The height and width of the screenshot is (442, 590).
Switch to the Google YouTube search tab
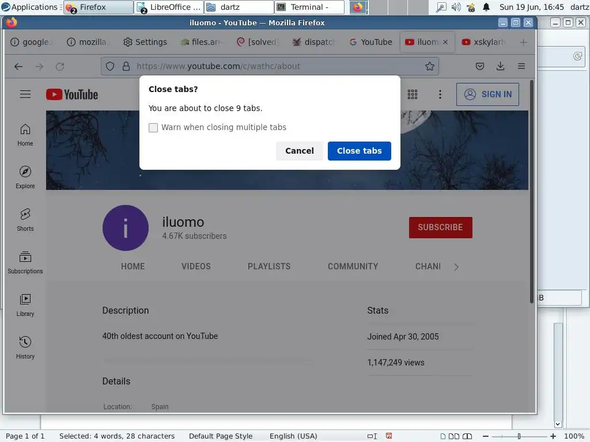click(x=370, y=42)
